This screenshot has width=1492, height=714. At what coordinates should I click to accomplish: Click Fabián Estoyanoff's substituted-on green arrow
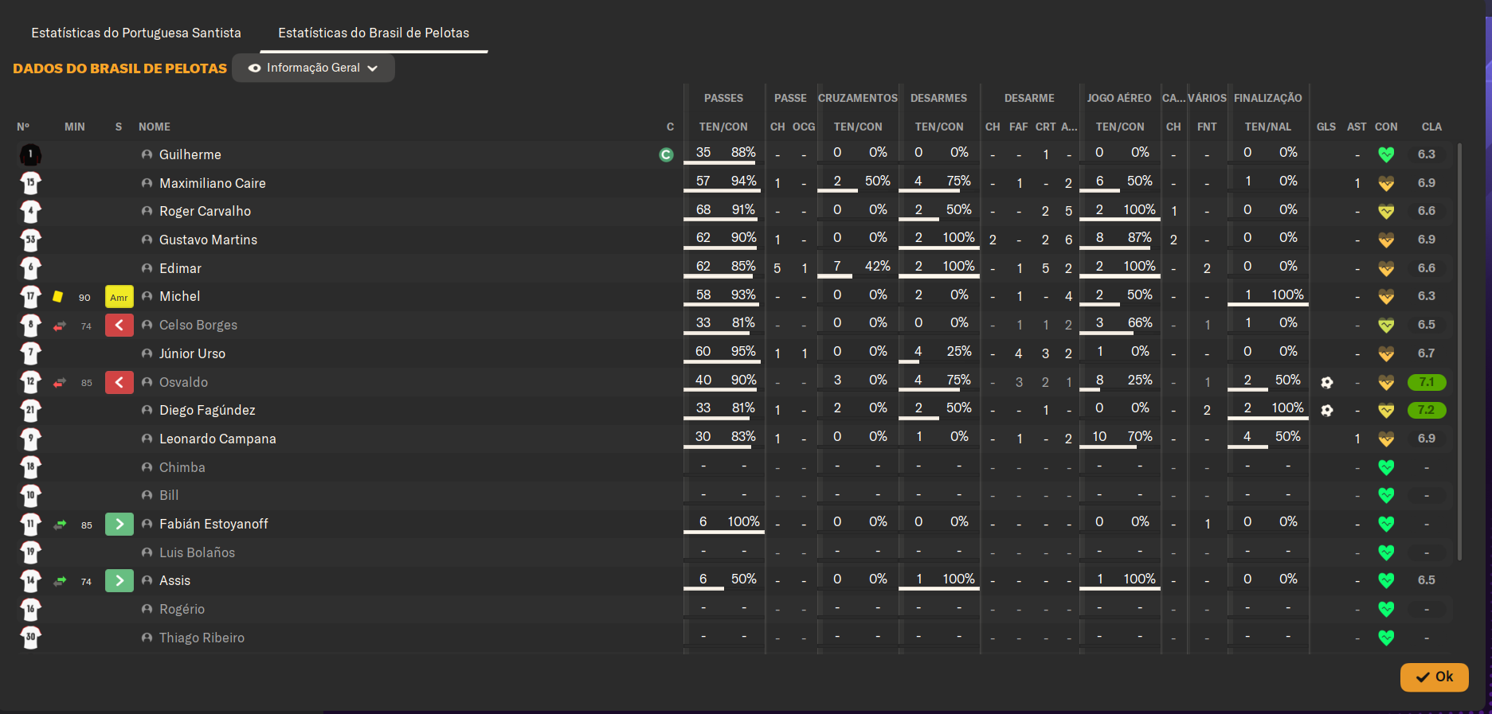click(119, 524)
